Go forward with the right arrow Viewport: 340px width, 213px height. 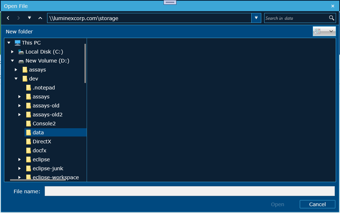pyautogui.click(x=19, y=18)
